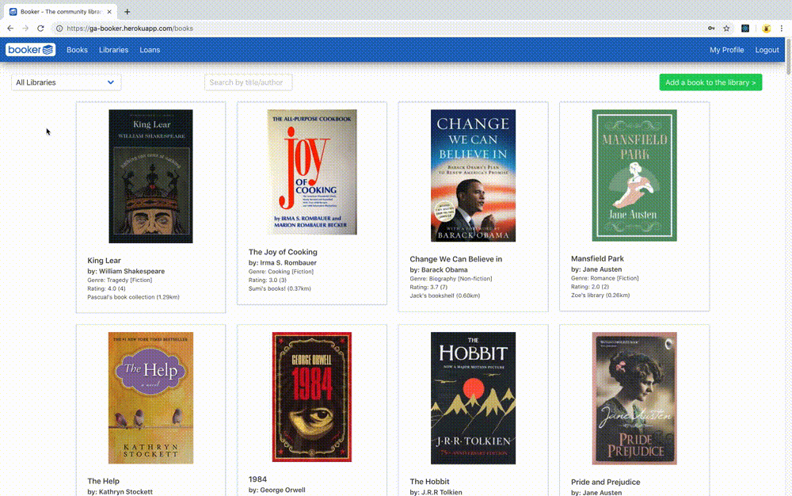
Task: Click the dark blue extension icon in the toolbar
Action: pyautogui.click(x=745, y=29)
